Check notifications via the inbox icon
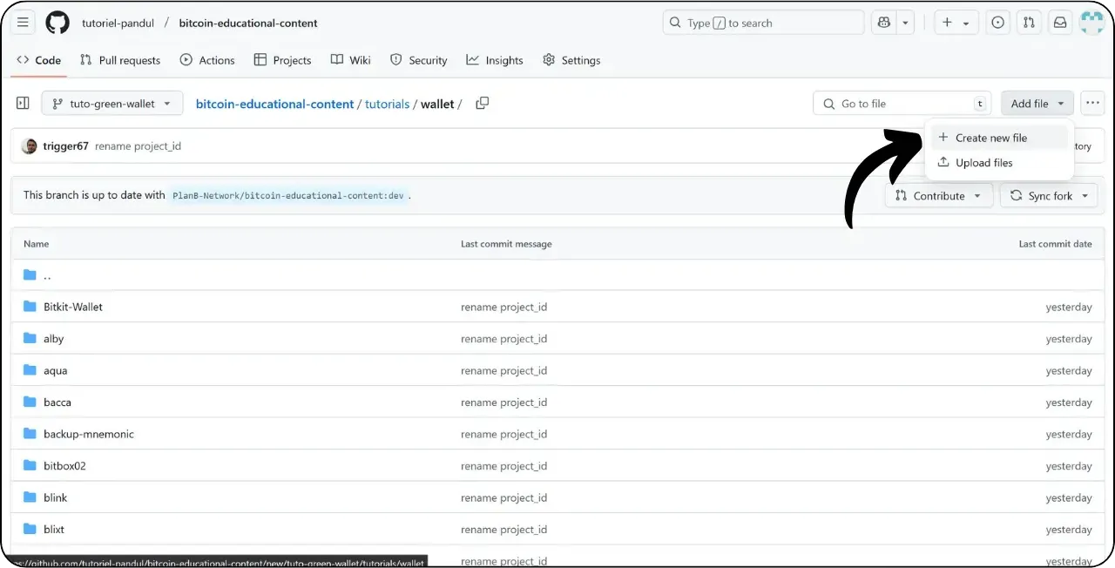This screenshot has height=568, width=1115. click(x=1060, y=22)
